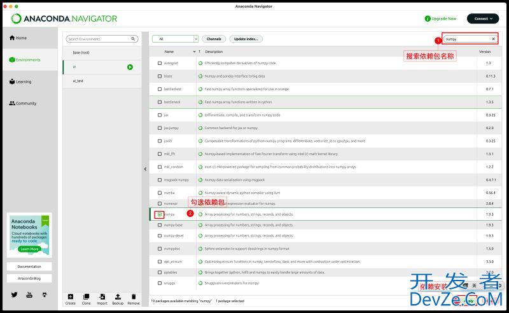Uncheck the selected numpy package checkbox
509x313 pixels.
tap(160, 214)
